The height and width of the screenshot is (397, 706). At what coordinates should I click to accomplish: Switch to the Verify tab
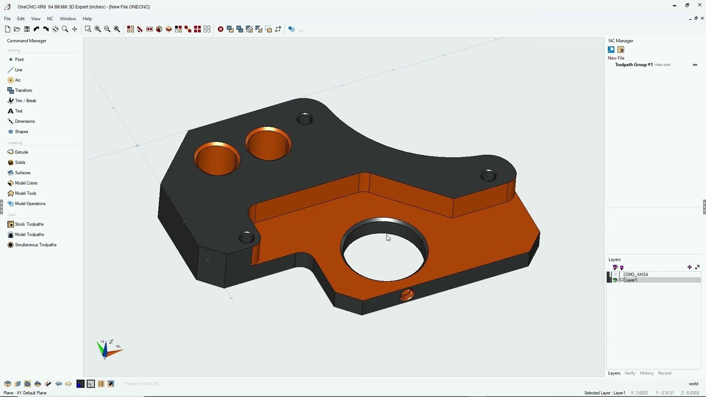click(x=630, y=373)
